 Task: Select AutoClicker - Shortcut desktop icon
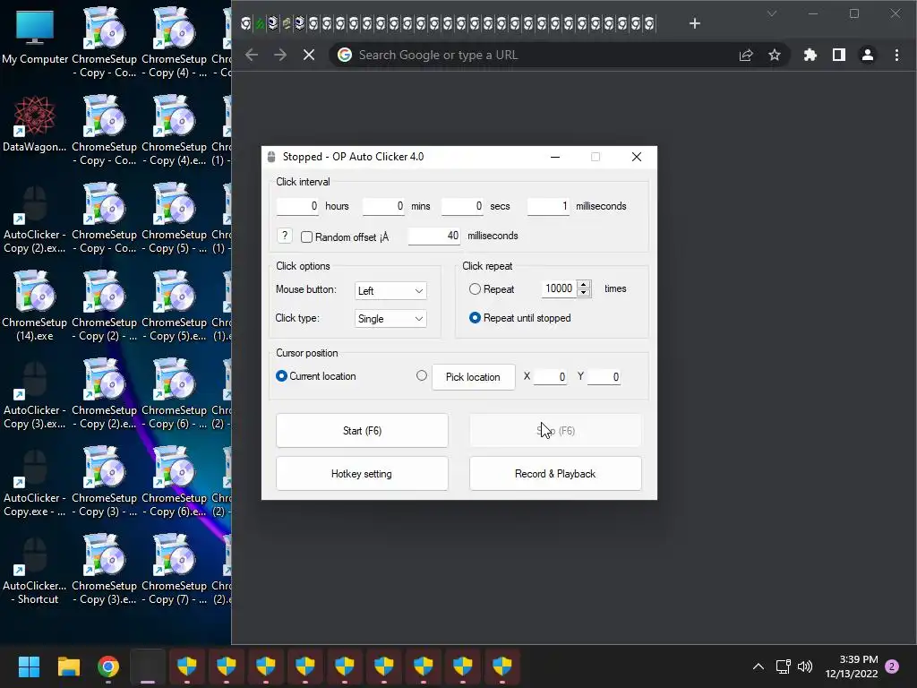(35, 570)
